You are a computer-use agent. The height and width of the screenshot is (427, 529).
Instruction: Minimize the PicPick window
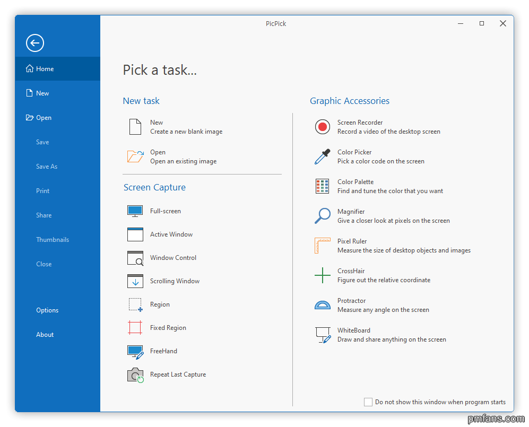(x=461, y=24)
